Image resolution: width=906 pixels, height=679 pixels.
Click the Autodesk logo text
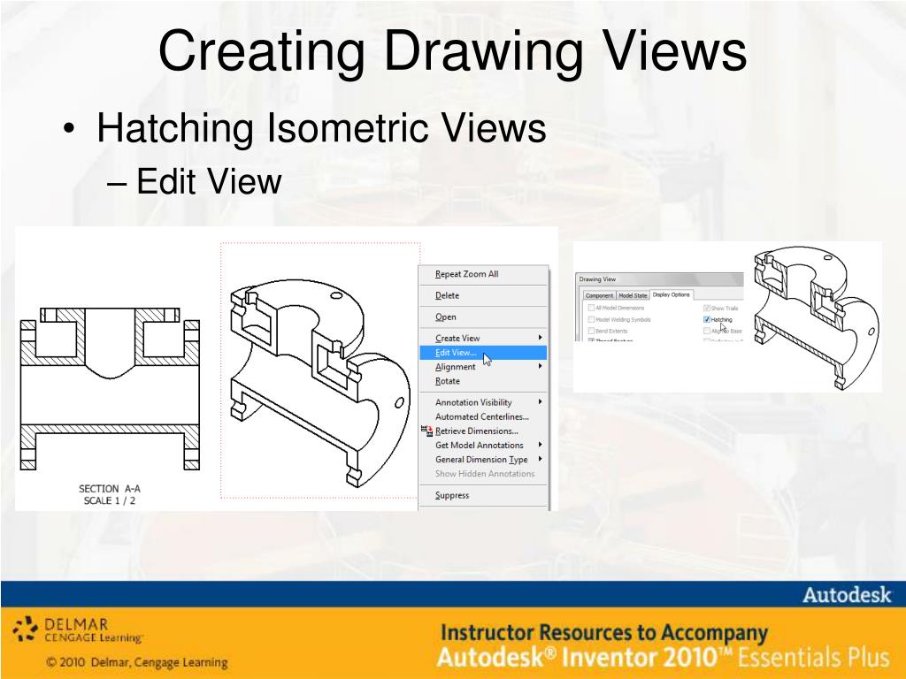[847, 595]
